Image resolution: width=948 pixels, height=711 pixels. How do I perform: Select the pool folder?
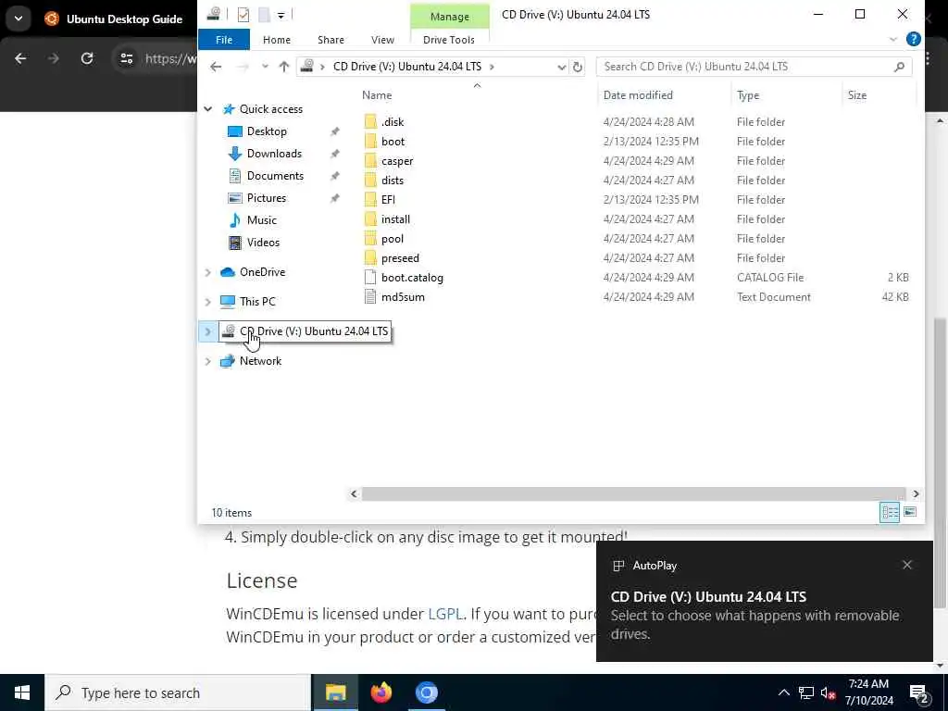coord(392,239)
